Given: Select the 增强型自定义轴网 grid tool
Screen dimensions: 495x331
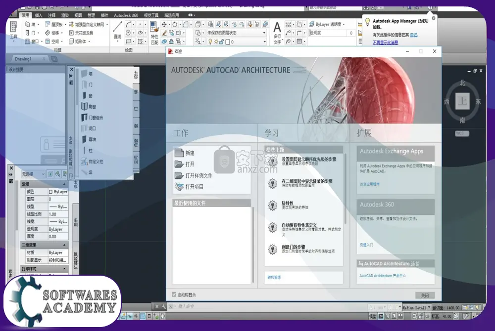Looking at the screenshot, I should (87, 24).
